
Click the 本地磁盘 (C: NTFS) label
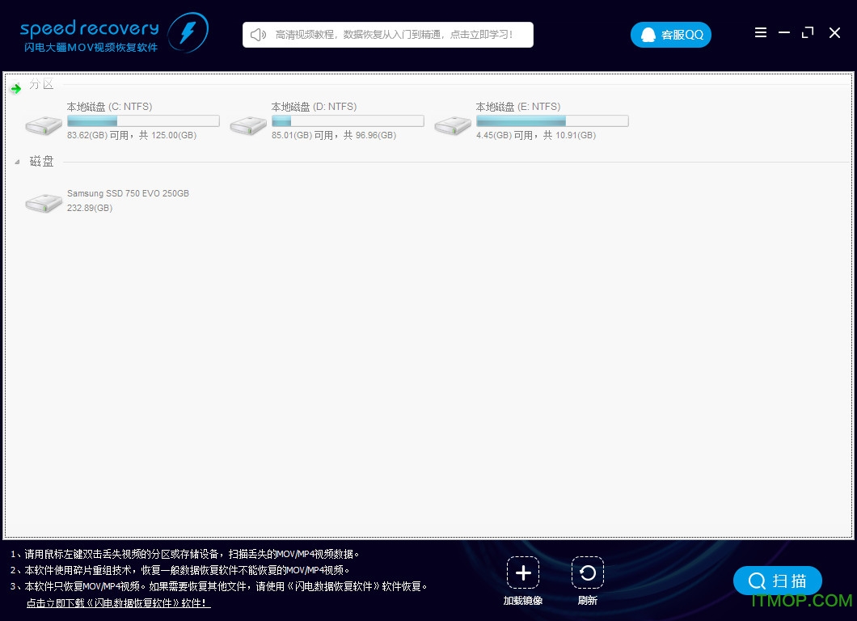[109, 107]
